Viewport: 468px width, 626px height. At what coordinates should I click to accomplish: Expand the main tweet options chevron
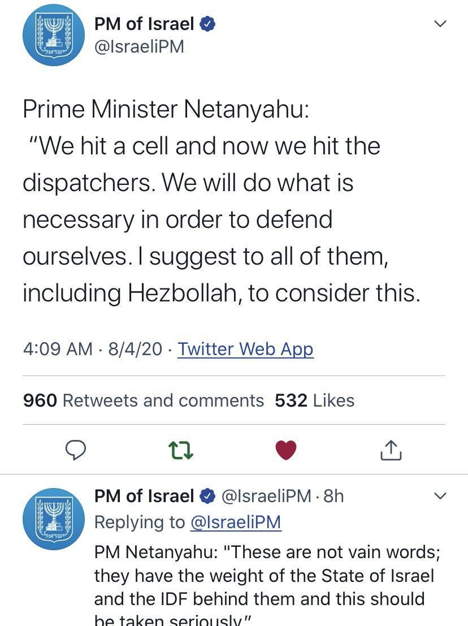point(440,24)
